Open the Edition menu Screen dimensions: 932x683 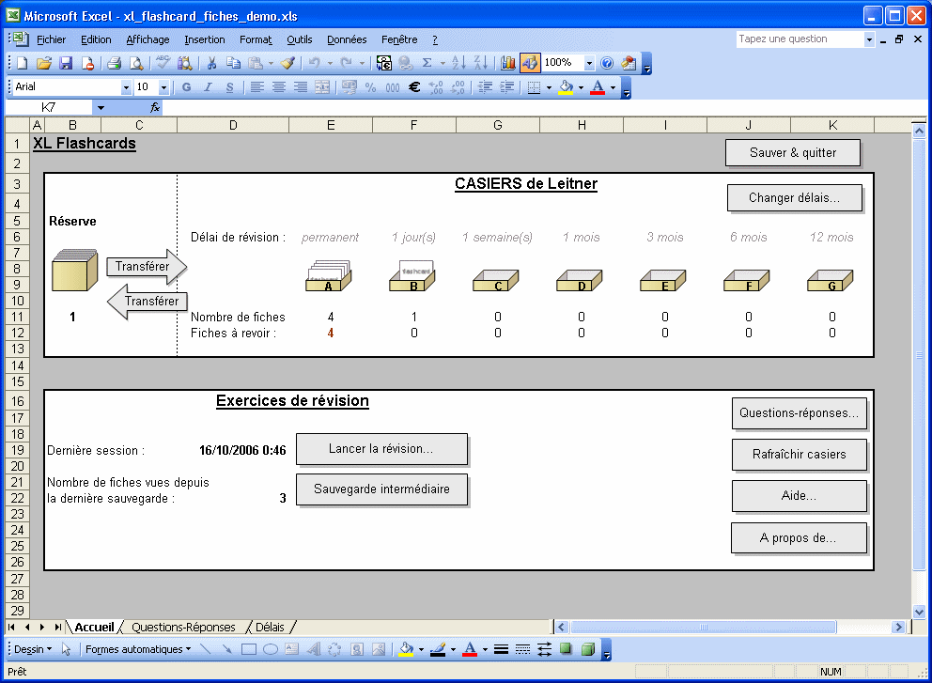click(96, 39)
